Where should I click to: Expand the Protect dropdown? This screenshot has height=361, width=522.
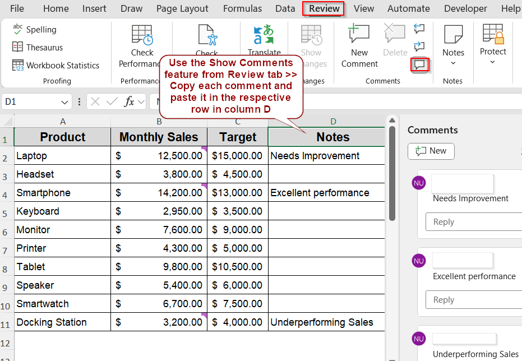click(x=492, y=62)
